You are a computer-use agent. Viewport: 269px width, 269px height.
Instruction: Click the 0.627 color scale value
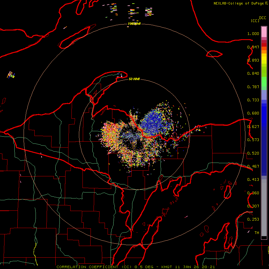[x=253, y=127]
